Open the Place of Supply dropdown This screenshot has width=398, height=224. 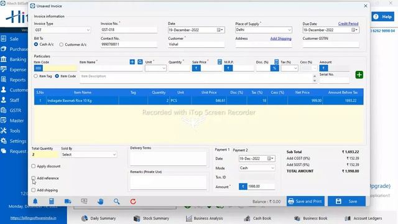(289, 30)
